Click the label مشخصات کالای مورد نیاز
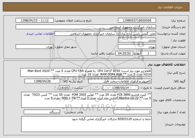This screenshot has height=138, width=195. click(169, 100)
